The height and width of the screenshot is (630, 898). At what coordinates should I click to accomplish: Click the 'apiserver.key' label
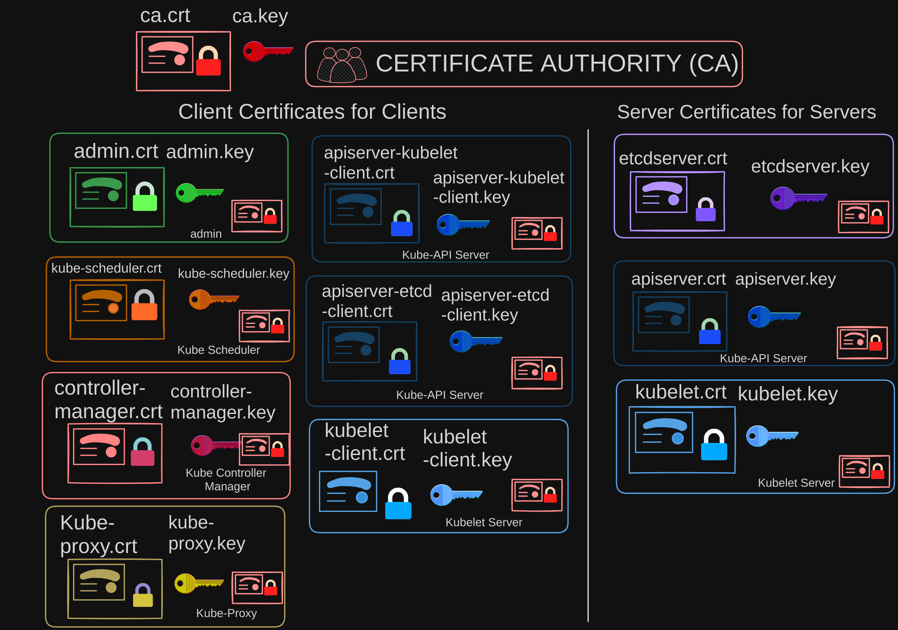785,279
